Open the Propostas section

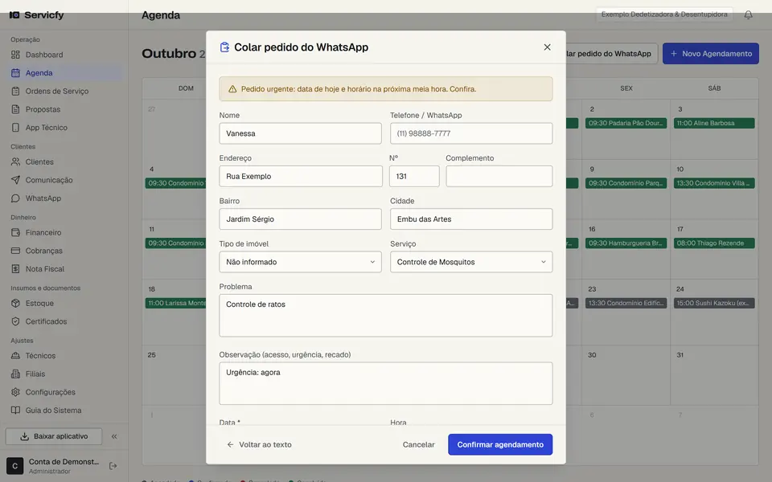point(65,109)
